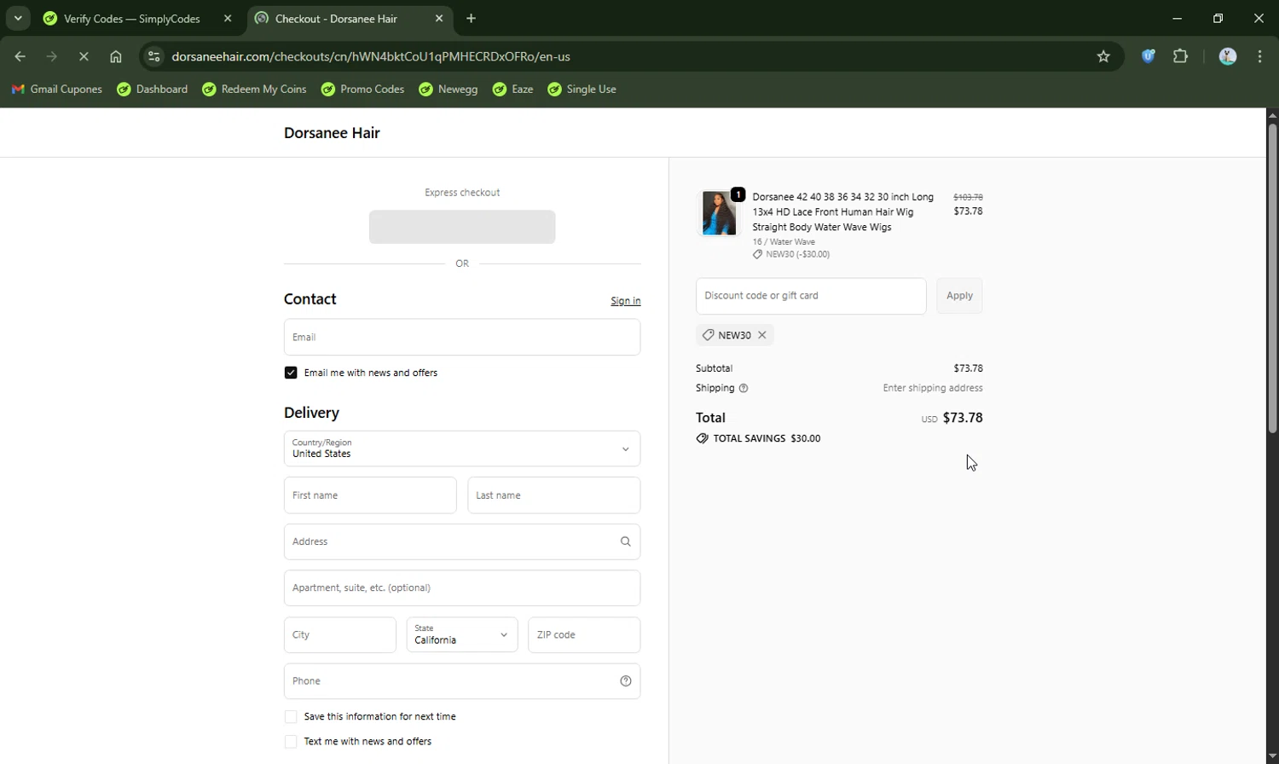
Task: Select the Checkout - Dorsanee Hair tab
Action: 336,19
